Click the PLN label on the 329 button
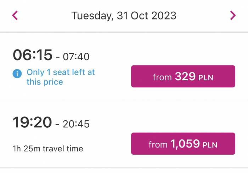Screen dimensions: 248x173 [x=206, y=77]
